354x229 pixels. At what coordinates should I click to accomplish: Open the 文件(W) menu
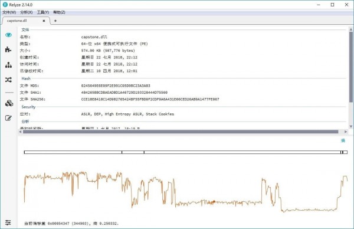[x=9, y=12]
